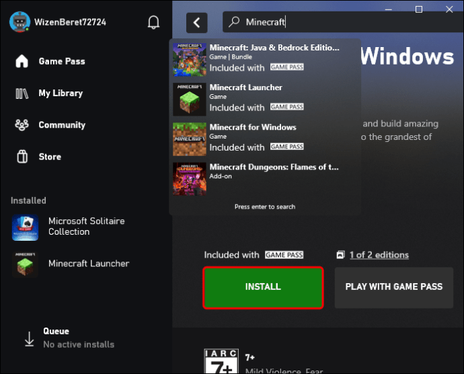
Task: Select Minecraft Launcher search result title
Action: [246, 87]
